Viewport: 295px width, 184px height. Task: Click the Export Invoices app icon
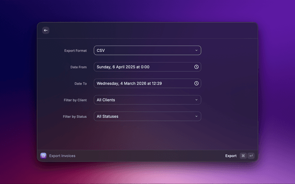[43, 156]
